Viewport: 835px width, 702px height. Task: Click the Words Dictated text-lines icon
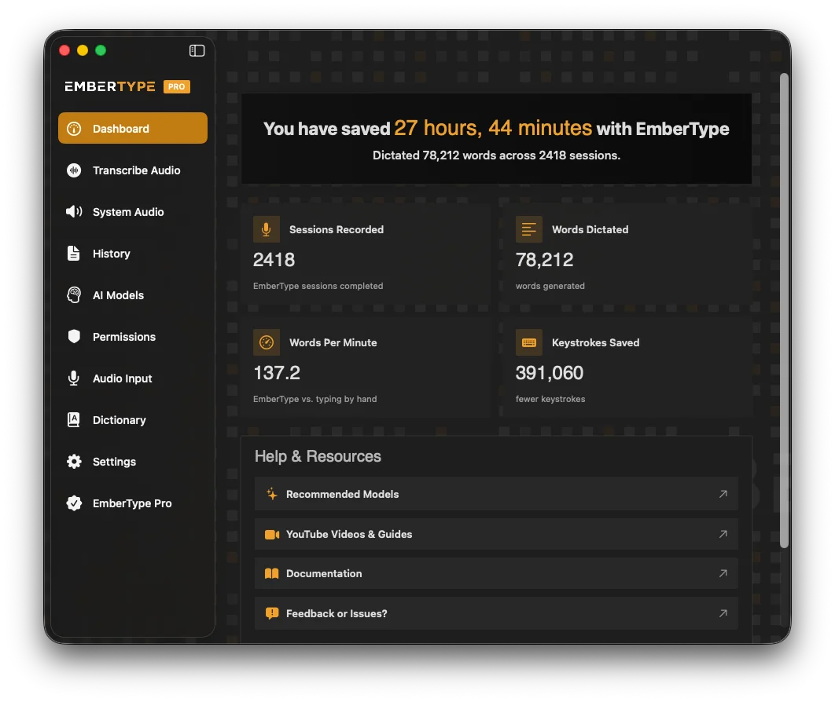coord(529,229)
